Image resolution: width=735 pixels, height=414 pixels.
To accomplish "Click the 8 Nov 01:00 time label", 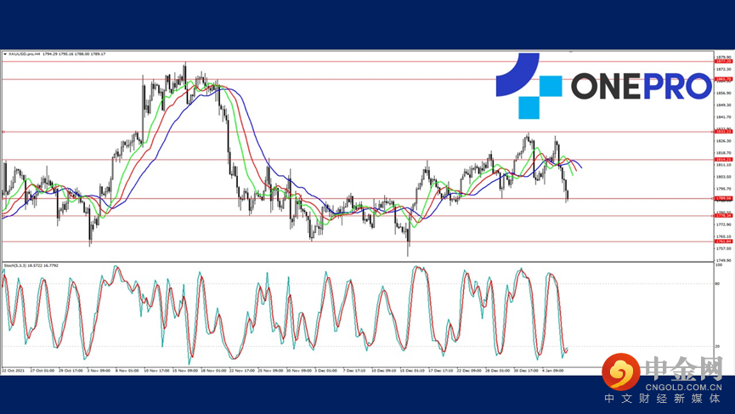I will (127, 371).
